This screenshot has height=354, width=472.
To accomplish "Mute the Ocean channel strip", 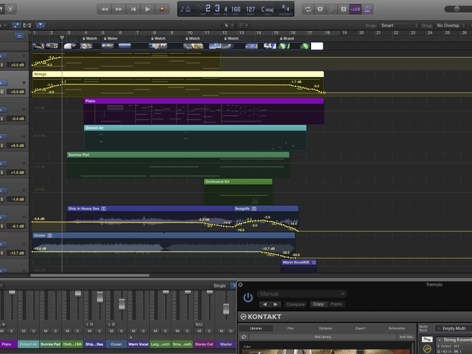I will pos(111,331).
